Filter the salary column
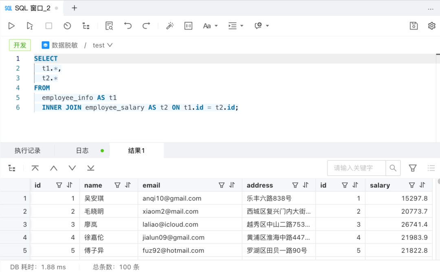Viewport: 440px width, 272px height. pos(411,185)
